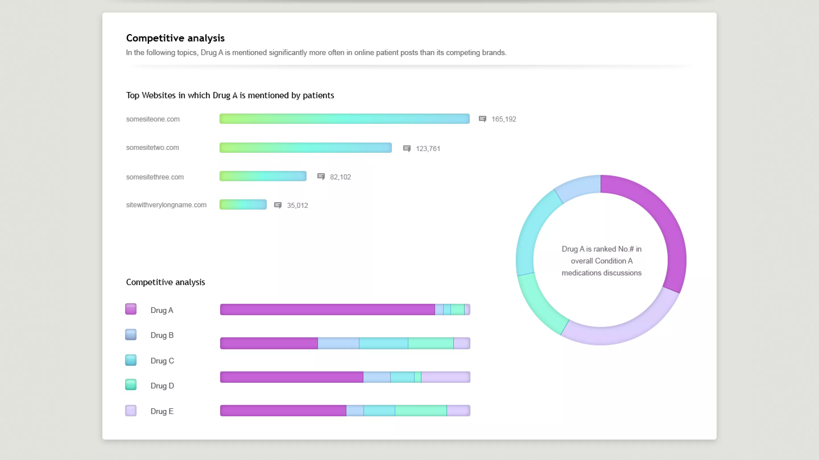Click the comment icon next to 82,102

click(321, 177)
